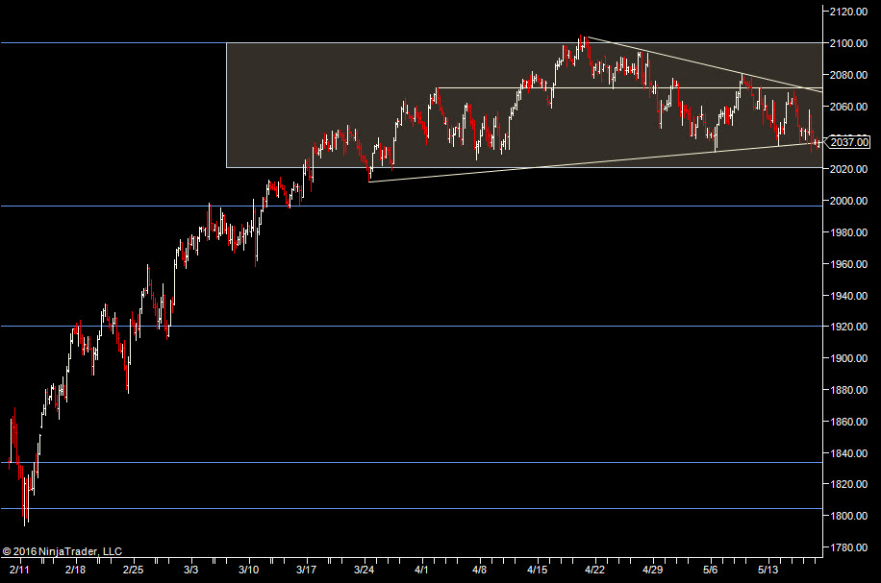Click the 1980.00 price axis label

(x=848, y=232)
